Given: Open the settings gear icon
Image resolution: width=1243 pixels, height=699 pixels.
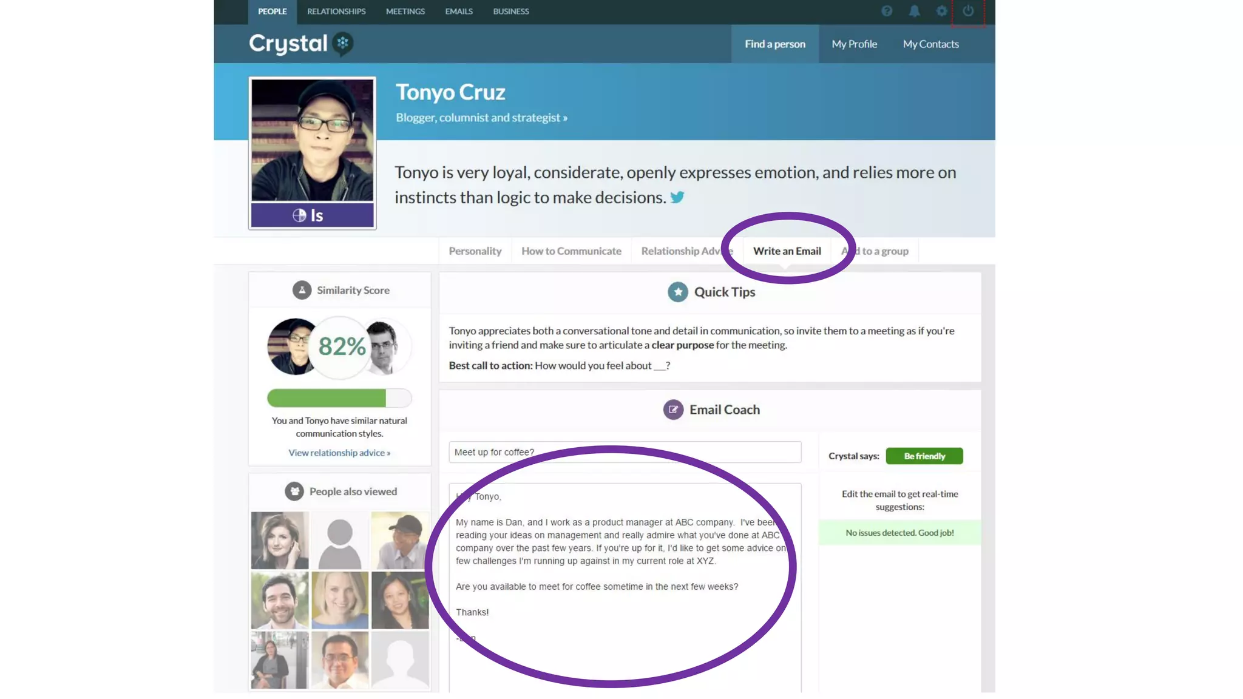Looking at the screenshot, I should 941,11.
